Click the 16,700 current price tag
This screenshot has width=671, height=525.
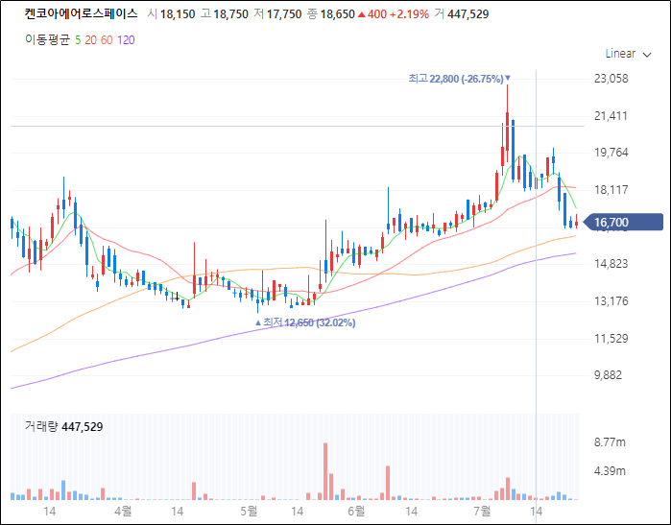coord(624,223)
